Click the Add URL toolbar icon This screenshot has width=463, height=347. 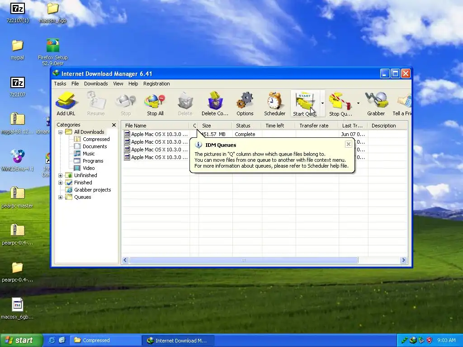pyautogui.click(x=66, y=103)
